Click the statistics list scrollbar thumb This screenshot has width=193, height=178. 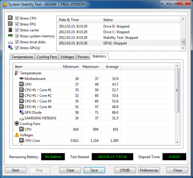coord(177,90)
